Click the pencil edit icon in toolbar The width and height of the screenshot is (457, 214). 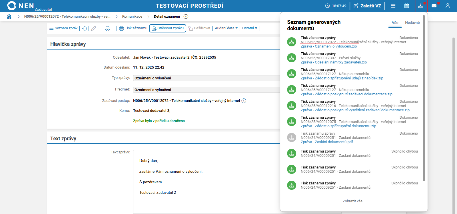coord(93,28)
